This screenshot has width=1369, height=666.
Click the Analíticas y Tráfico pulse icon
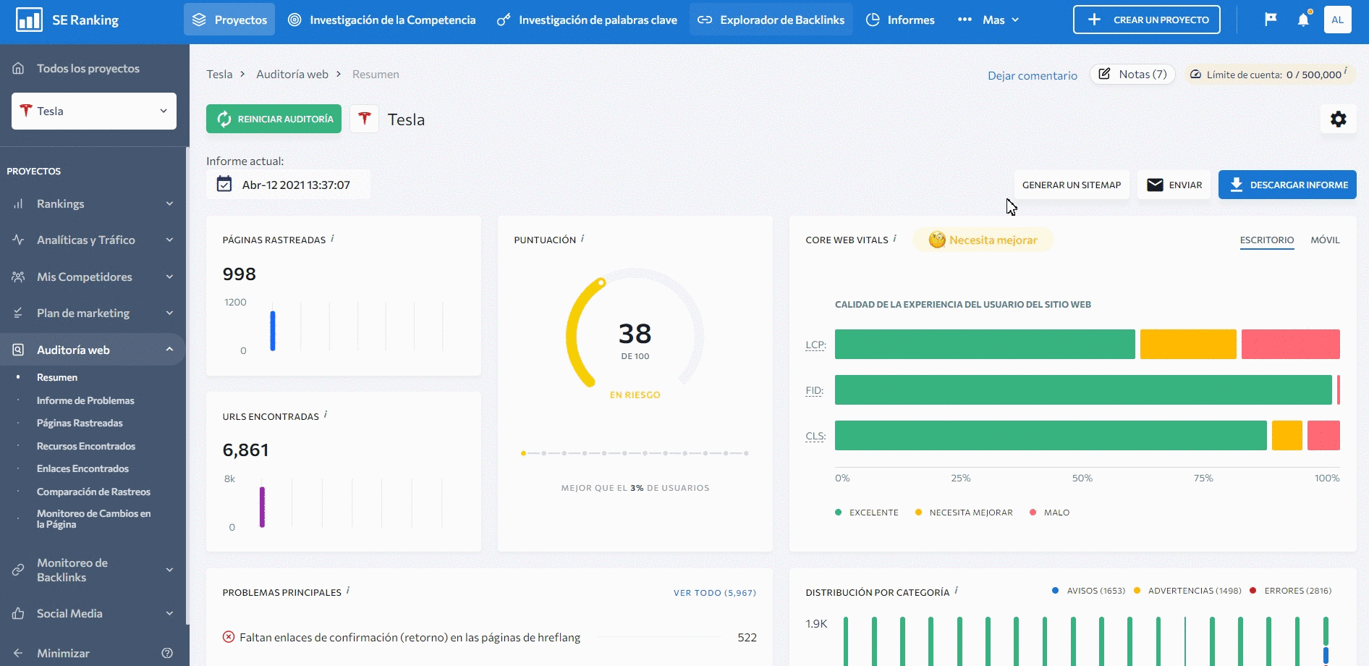pos(18,240)
